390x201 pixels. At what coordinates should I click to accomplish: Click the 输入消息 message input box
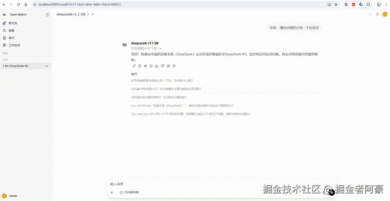point(222,184)
